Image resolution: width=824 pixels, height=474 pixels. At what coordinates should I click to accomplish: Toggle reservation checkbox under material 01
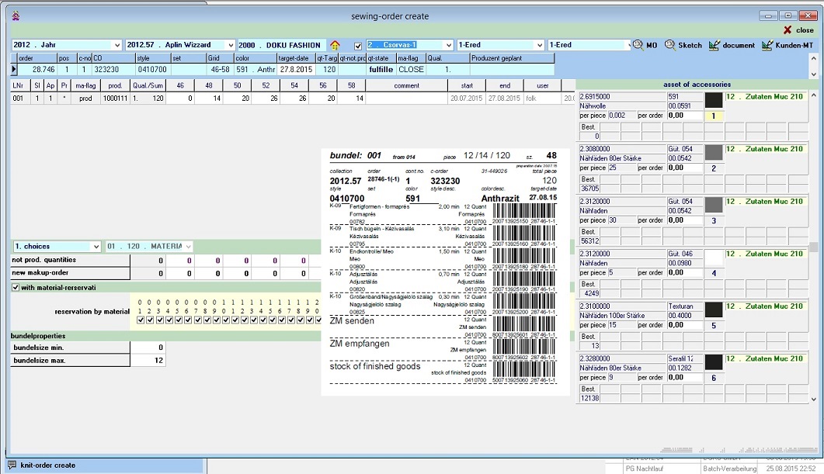pyautogui.click(x=141, y=320)
